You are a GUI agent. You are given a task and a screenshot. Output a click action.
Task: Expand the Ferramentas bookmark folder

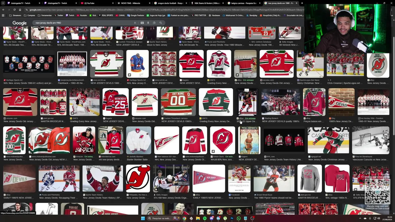[45, 15]
